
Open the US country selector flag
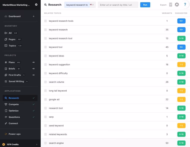pos(92,5)
